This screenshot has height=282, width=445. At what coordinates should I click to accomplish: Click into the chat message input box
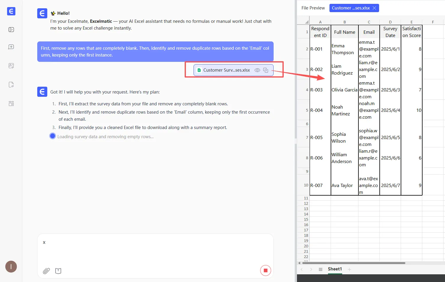155,249
